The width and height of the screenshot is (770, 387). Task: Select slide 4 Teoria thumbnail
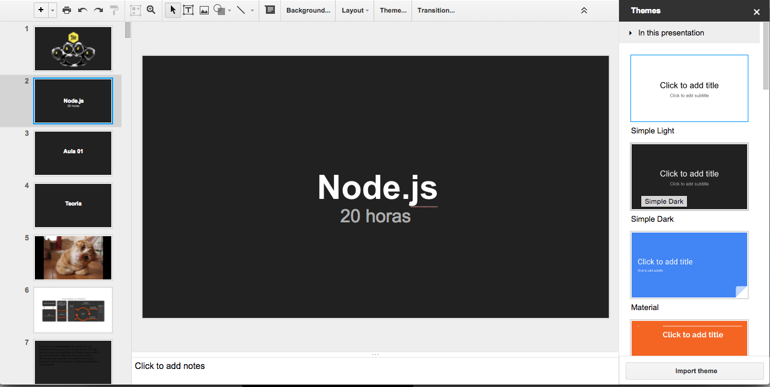point(73,206)
